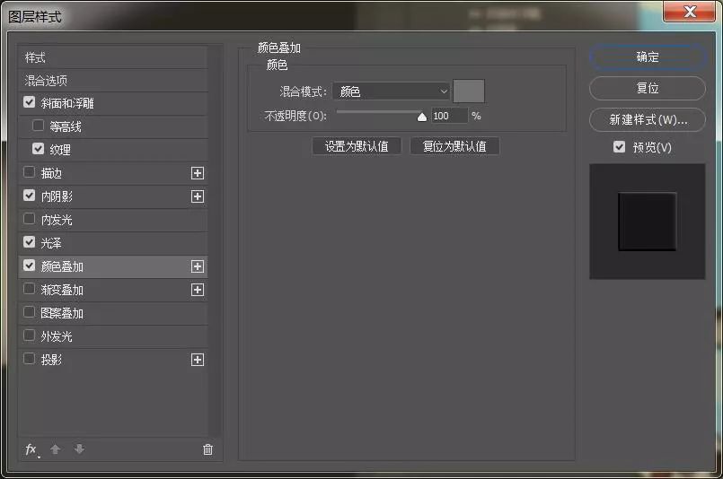Add another 颜色叠加 using its plus icon

[x=198, y=266]
